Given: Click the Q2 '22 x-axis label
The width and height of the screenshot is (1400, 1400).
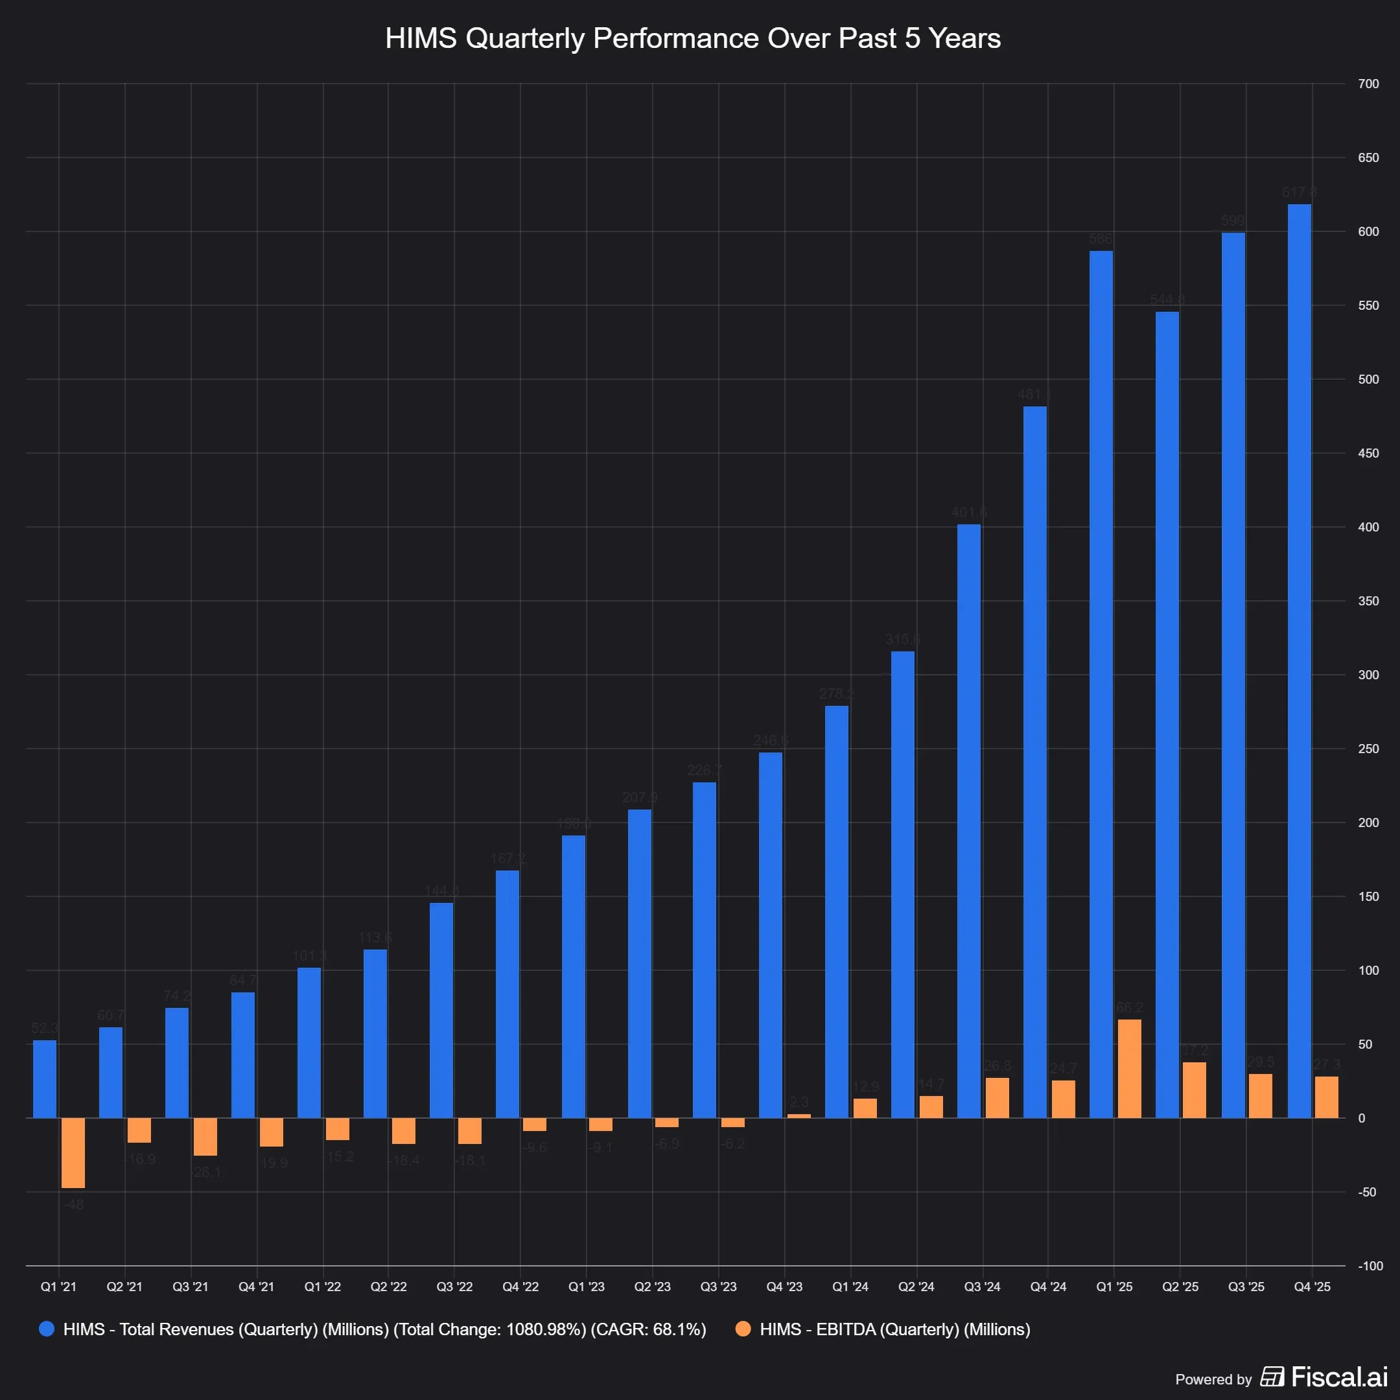Looking at the screenshot, I should click(x=388, y=1286).
